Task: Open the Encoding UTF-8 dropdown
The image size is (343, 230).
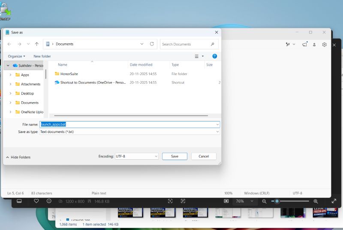Action: point(137,156)
